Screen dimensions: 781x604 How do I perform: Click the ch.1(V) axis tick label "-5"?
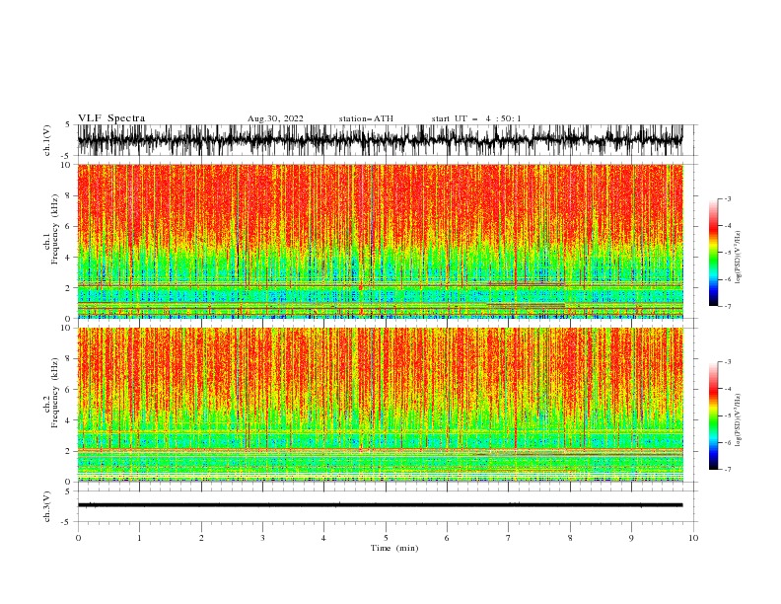[x=66, y=156]
